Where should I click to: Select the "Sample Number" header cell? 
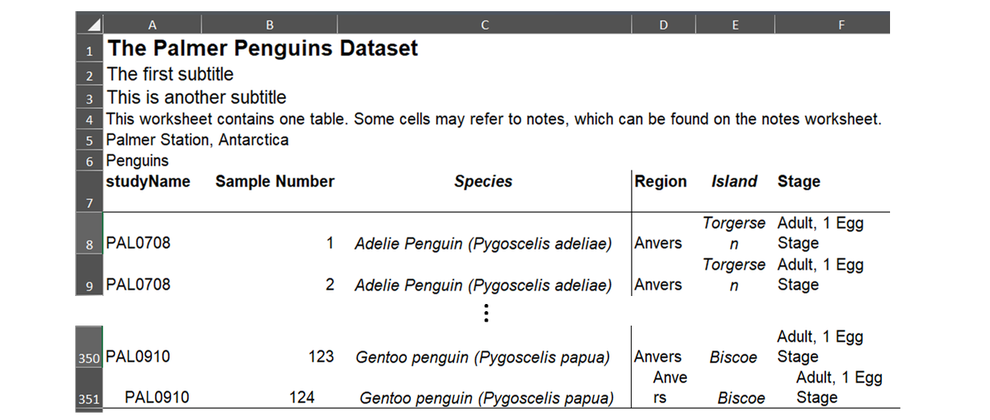pyautogui.click(x=274, y=182)
